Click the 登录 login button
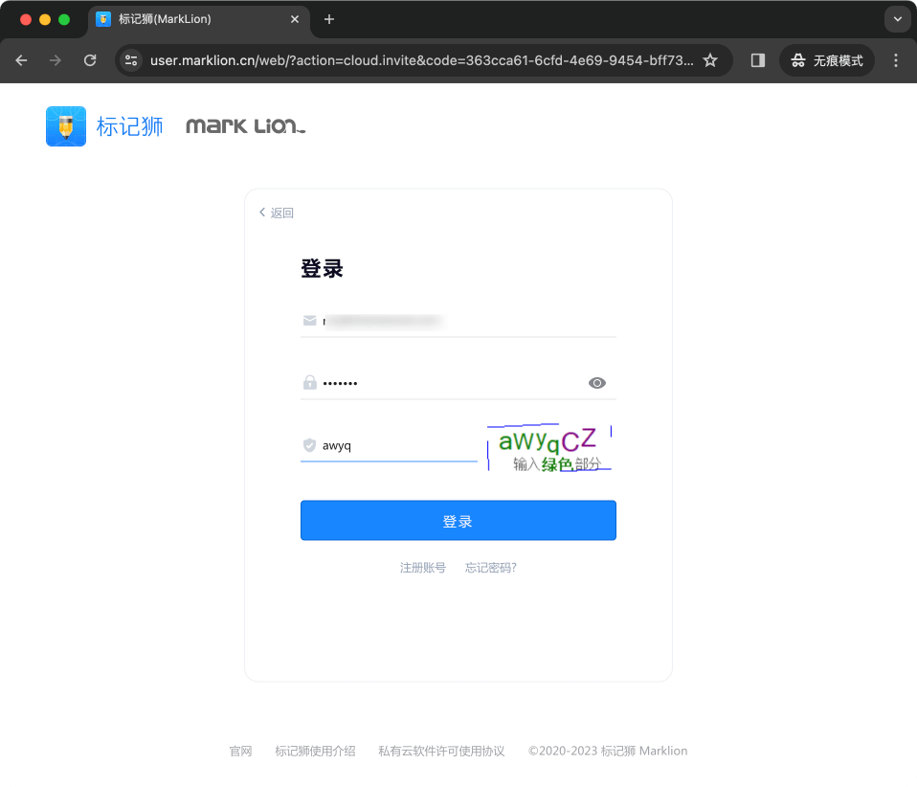 pos(458,520)
